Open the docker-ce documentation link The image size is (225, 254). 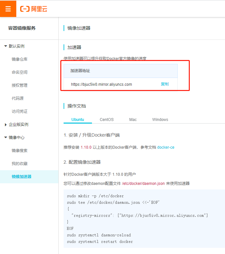click(x=166, y=147)
